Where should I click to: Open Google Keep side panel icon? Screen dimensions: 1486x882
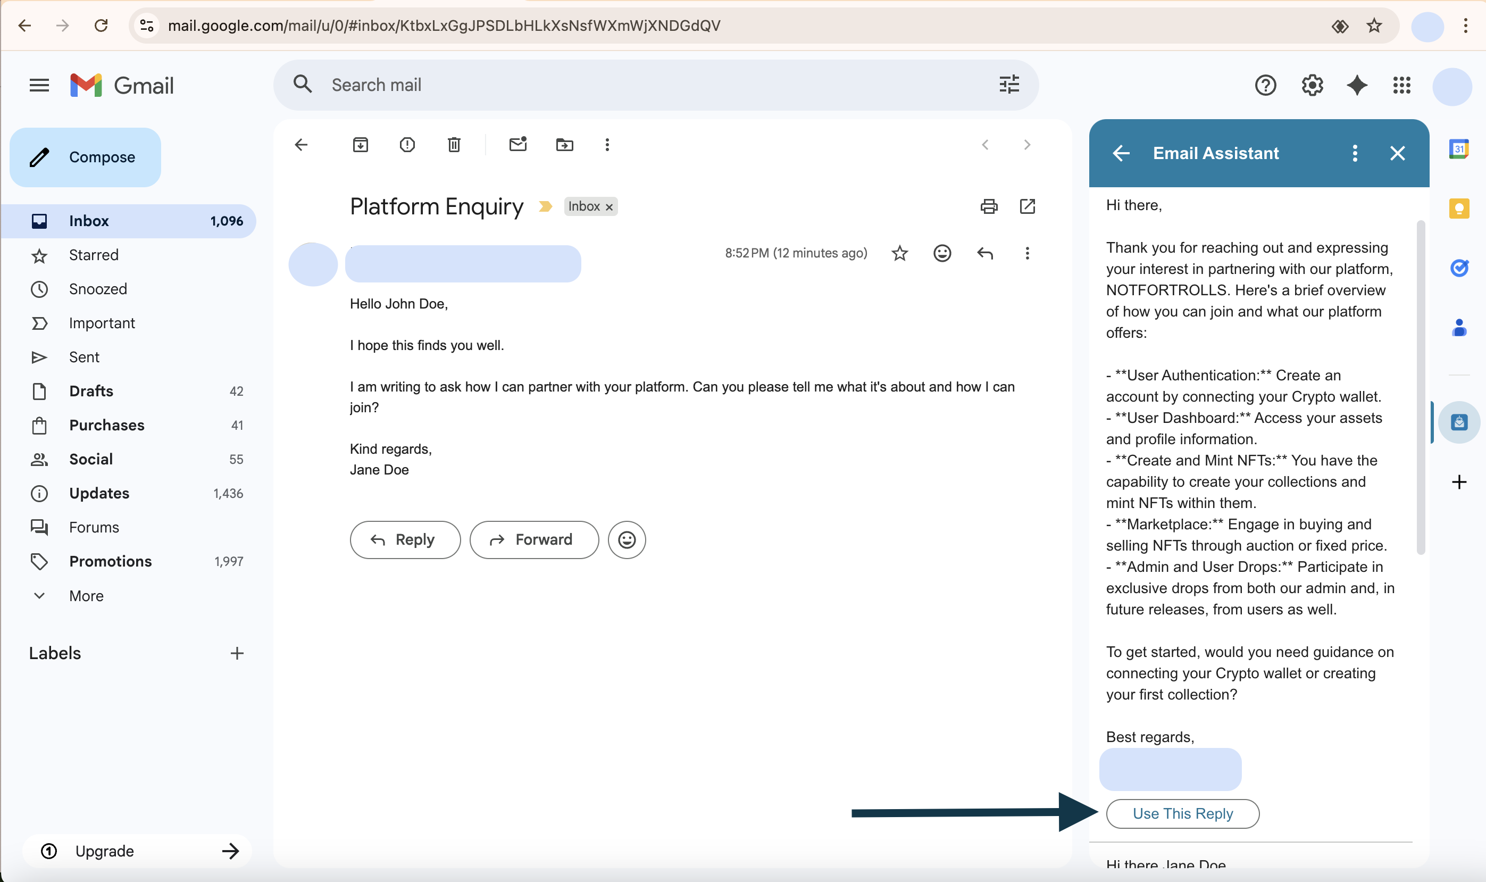[1459, 209]
